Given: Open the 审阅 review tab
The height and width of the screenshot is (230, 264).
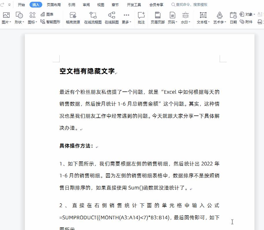Looking at the screenshot, I should (86, 4).
